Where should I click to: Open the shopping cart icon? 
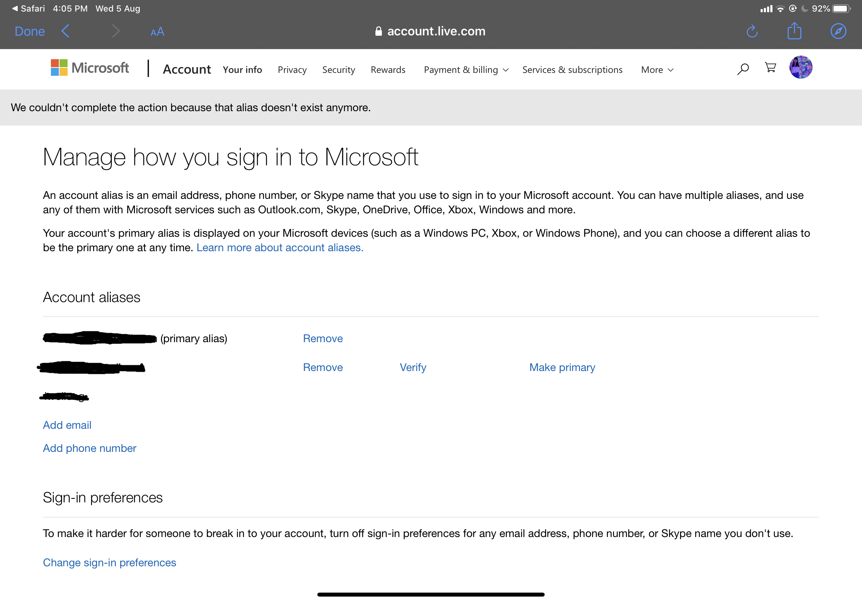point(770,67)
